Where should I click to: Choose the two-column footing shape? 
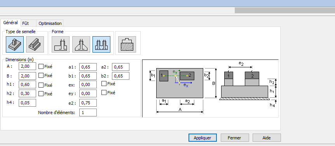(x=101, y=44)
